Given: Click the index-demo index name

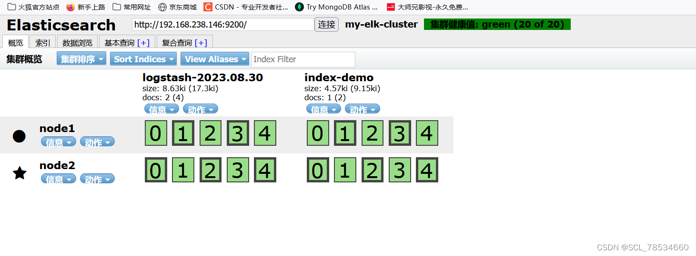Looking at the screenshot, I should [x=339, y=77].
